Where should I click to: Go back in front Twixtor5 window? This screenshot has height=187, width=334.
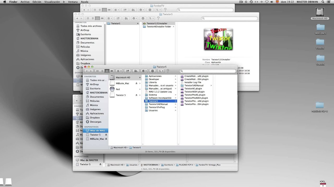click(x=86, y=71)
